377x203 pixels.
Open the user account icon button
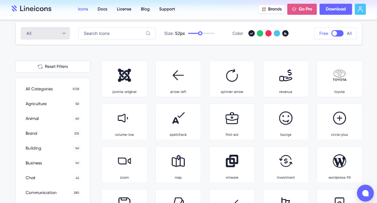pos(360,9)
